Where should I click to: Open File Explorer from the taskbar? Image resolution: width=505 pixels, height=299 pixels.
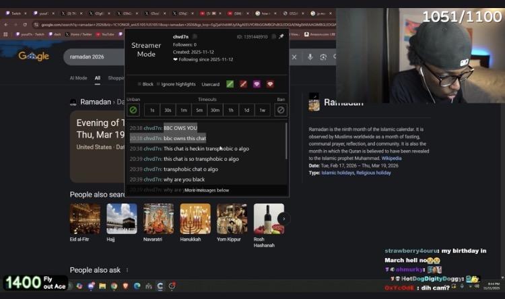pyautogui.click(x=103, y=286)
